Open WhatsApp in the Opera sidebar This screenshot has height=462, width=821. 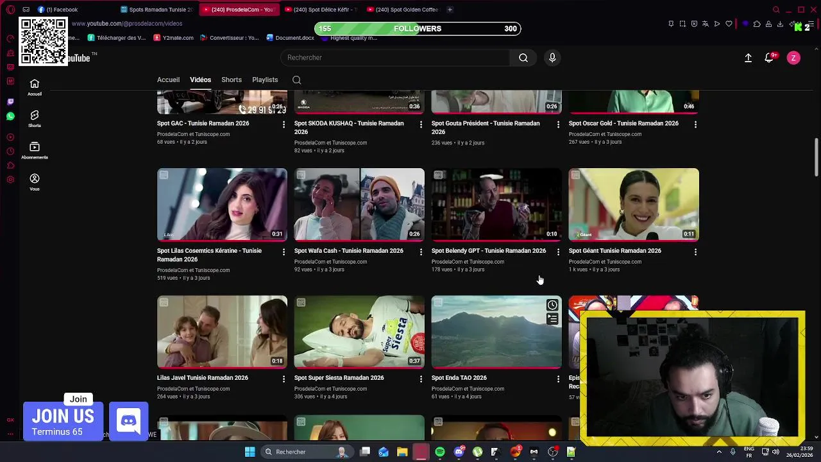coord(10,116)
